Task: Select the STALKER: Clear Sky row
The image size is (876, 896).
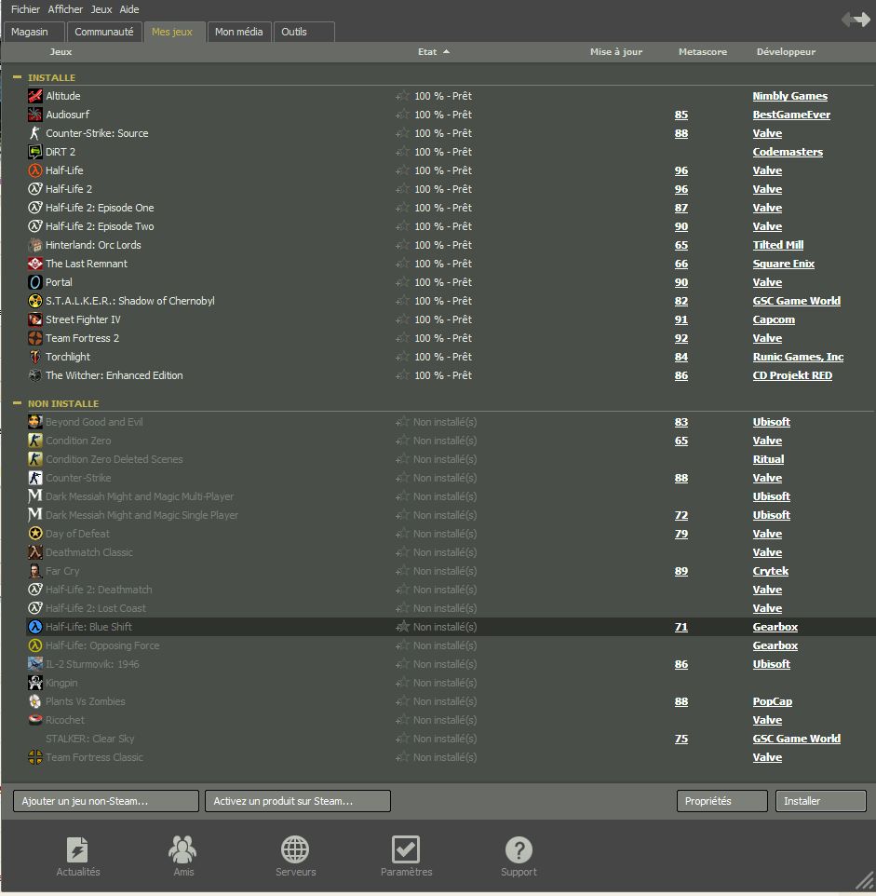Action: pos(450,739)
